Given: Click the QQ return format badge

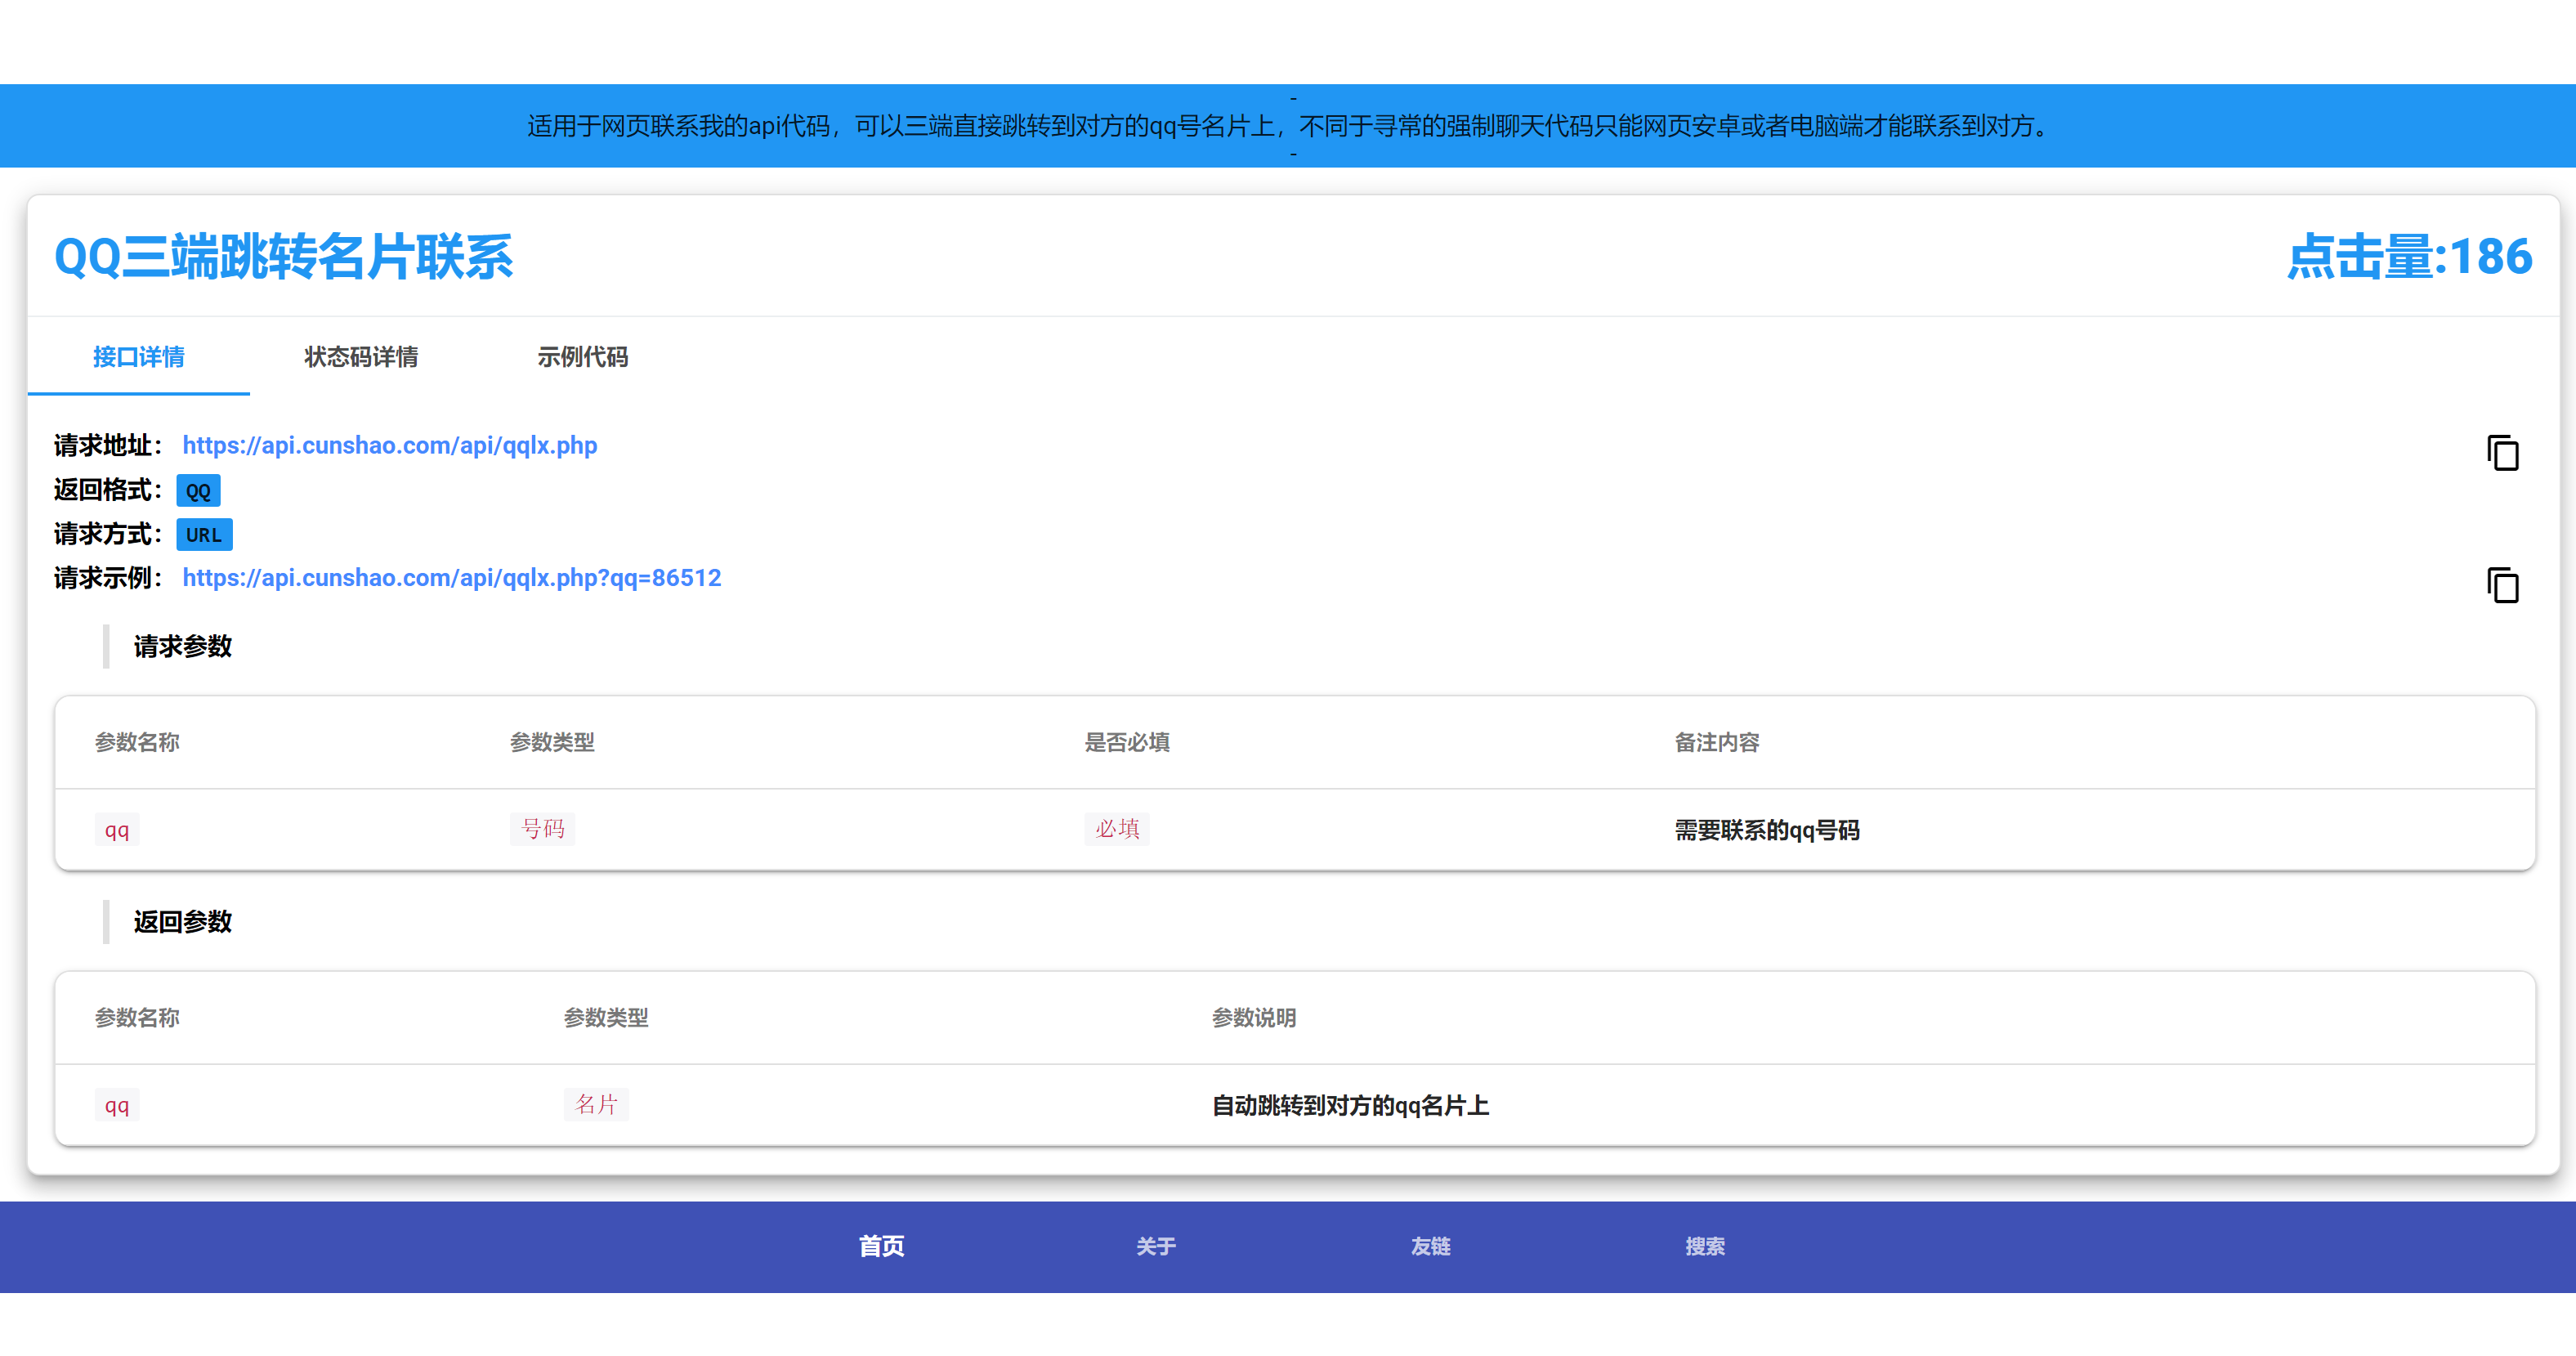Looking at the screenshot, I should point(198,490).
